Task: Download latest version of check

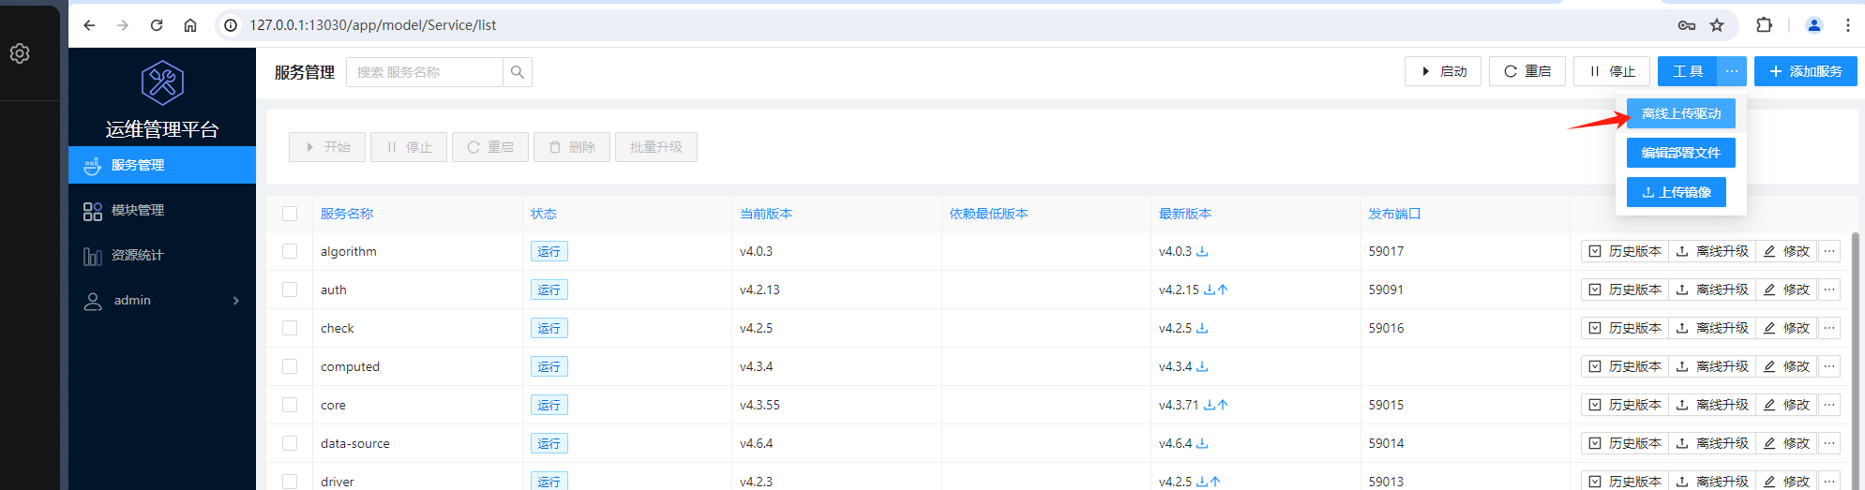Action: tap(1202, 328)
